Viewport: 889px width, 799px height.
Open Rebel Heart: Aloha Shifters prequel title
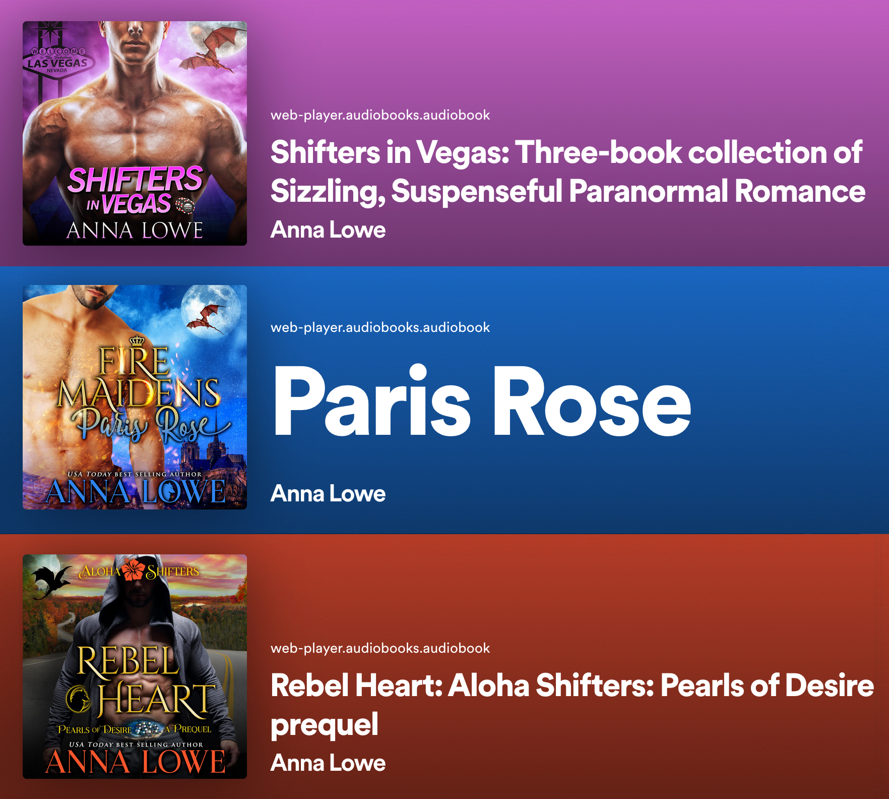573,705
